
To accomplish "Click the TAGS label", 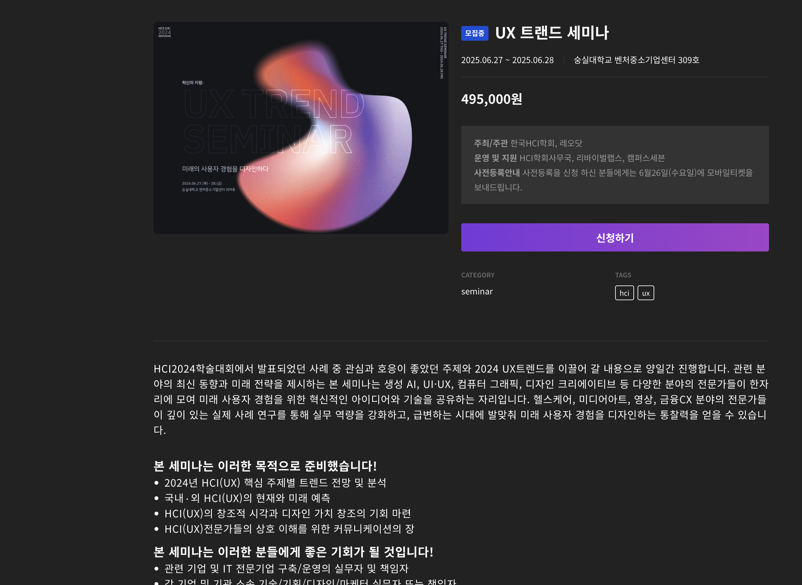I will coord(623,275).
